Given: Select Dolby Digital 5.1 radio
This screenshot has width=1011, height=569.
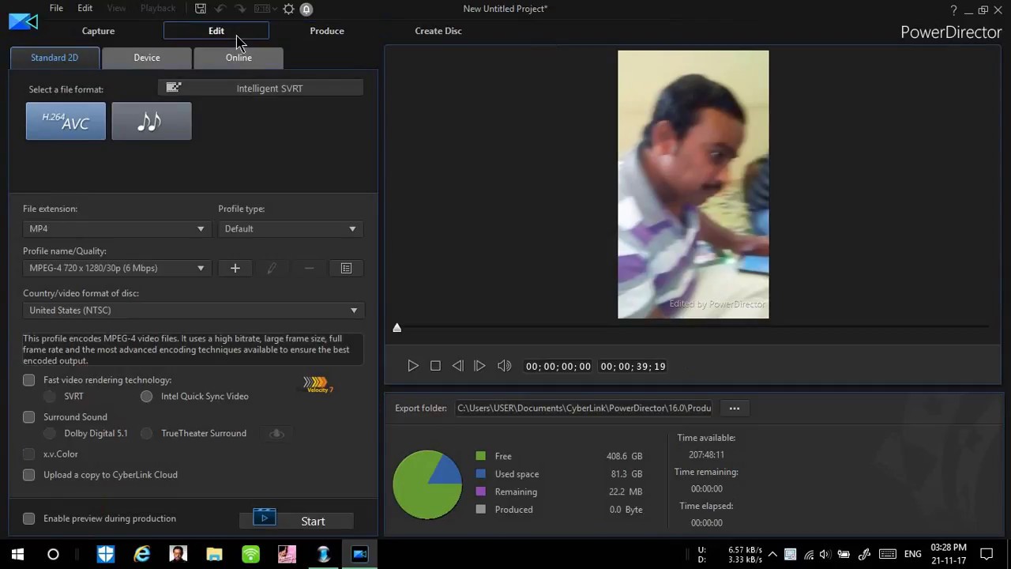Looking at the screenshot, I should pyautogui.click(x=50, y=433).
